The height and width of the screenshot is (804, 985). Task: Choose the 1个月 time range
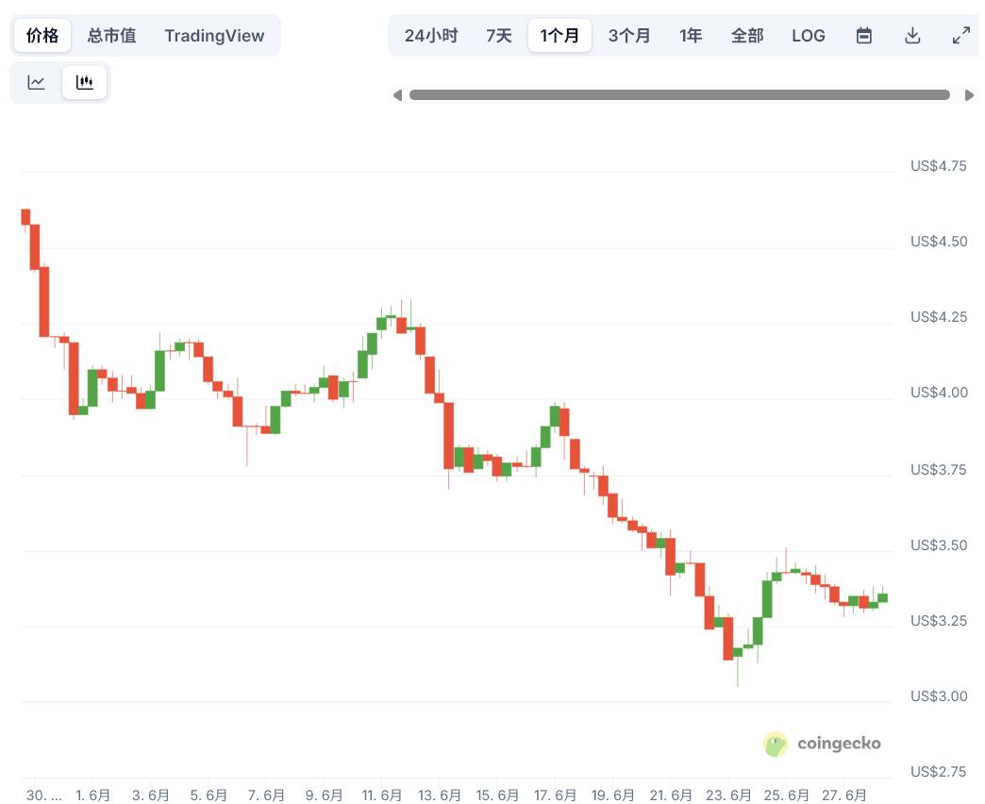click(559, 36)
